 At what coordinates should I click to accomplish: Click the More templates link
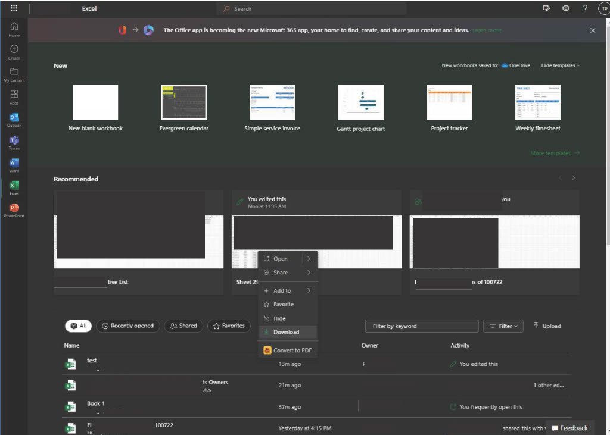(555, 153)
